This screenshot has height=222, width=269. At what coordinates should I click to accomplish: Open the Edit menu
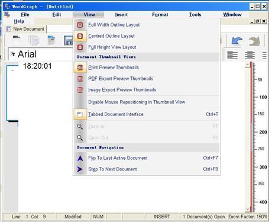[x=57, y=15]
